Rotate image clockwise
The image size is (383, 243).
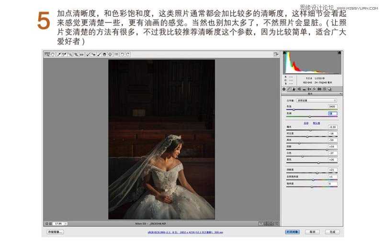[128, 55]
